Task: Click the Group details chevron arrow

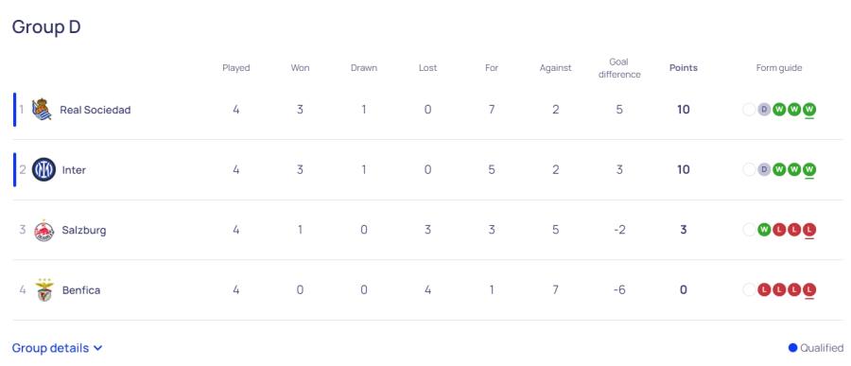Action: coord(97,348)
